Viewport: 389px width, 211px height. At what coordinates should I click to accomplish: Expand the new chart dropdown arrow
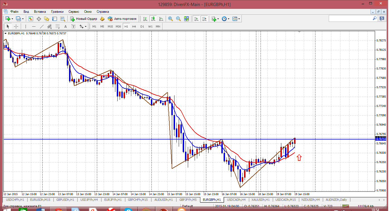point(12,19)
